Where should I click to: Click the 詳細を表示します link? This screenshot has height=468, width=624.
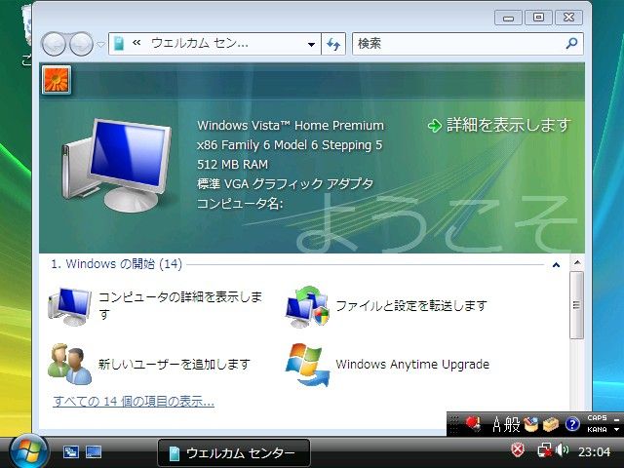(x=499, y=125)
